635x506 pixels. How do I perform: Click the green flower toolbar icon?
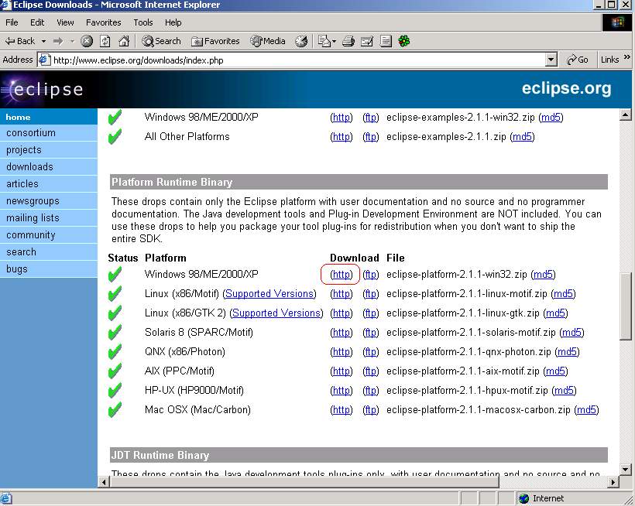tap(404, 41)
